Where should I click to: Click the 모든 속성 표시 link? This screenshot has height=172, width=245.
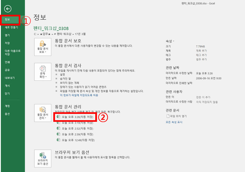(174, 122)
